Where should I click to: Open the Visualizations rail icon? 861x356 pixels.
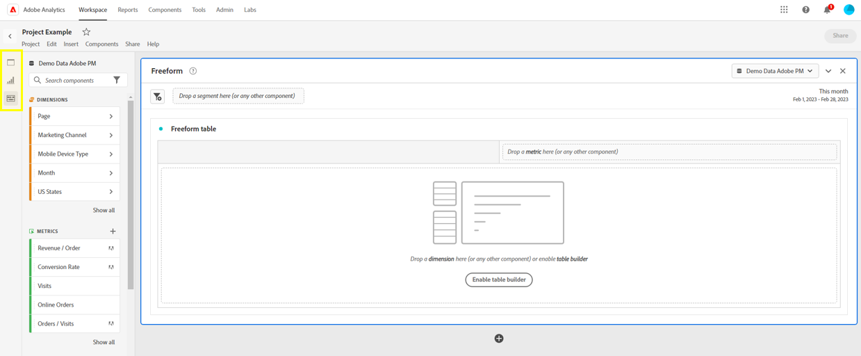10,81
